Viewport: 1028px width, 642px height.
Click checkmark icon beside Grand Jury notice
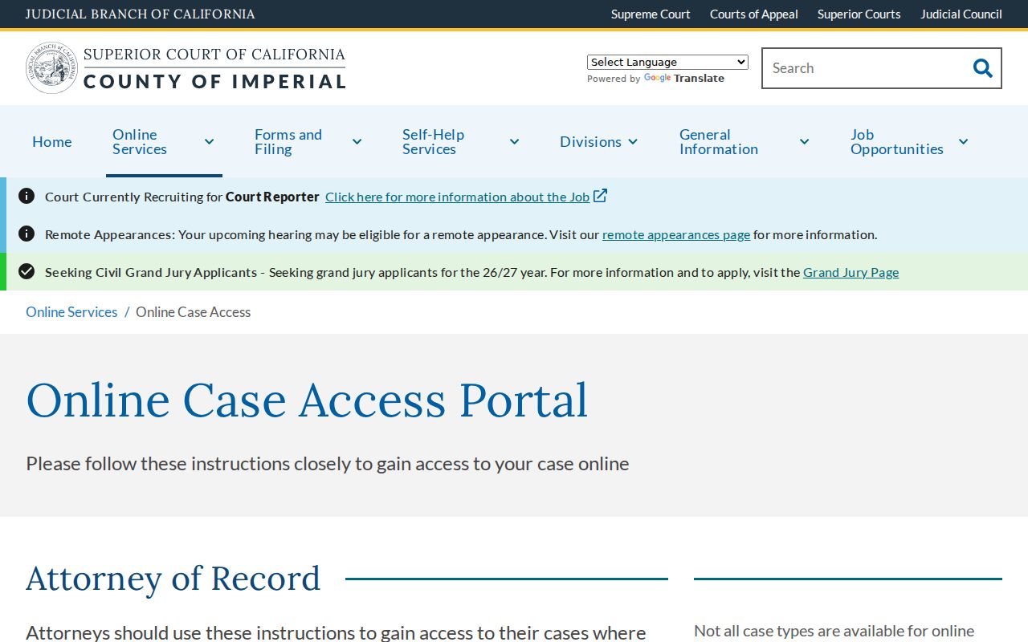pos(27,271)
